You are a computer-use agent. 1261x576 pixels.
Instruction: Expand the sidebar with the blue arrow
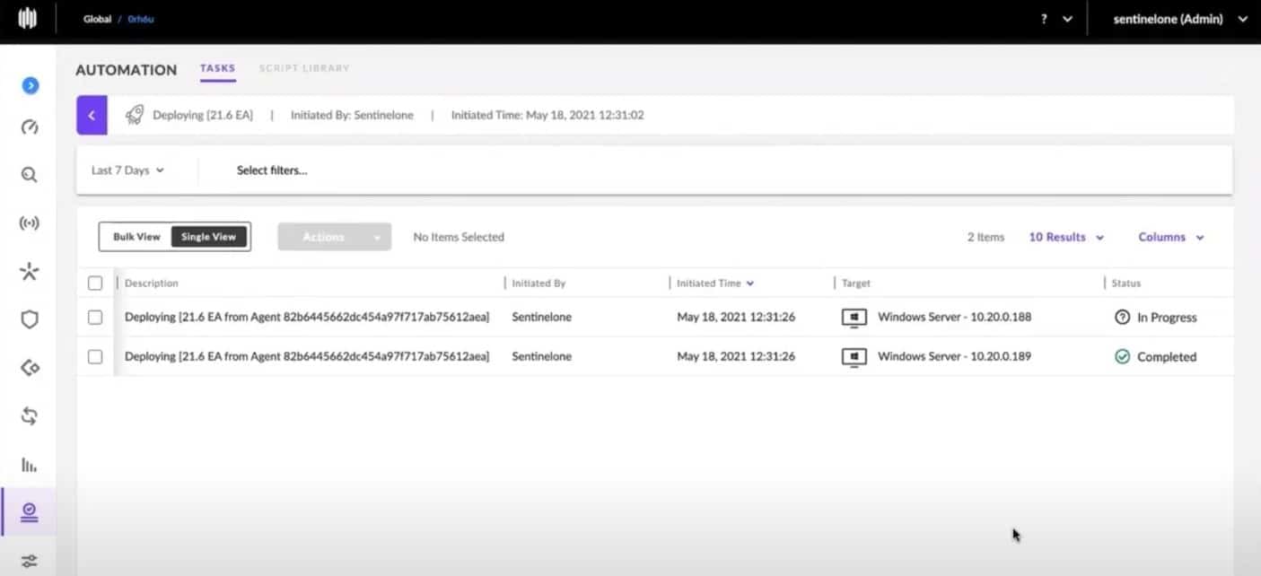tap(30, 85)
